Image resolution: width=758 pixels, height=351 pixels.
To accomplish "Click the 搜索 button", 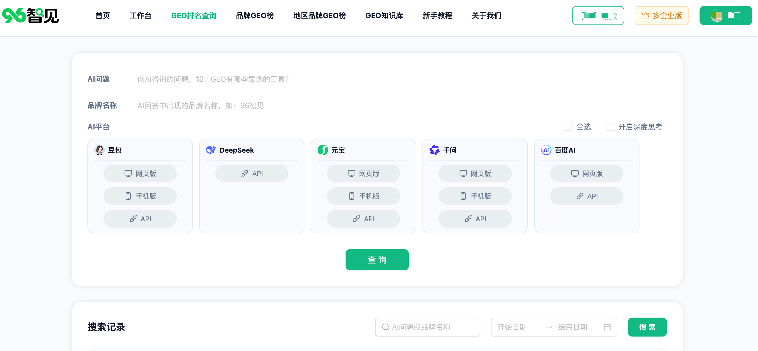I will [647, 327].
